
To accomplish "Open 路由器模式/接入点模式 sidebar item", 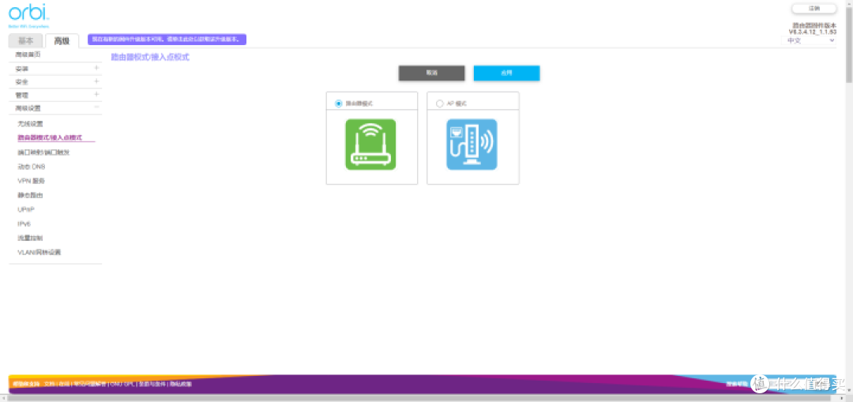I will (50, 138).
